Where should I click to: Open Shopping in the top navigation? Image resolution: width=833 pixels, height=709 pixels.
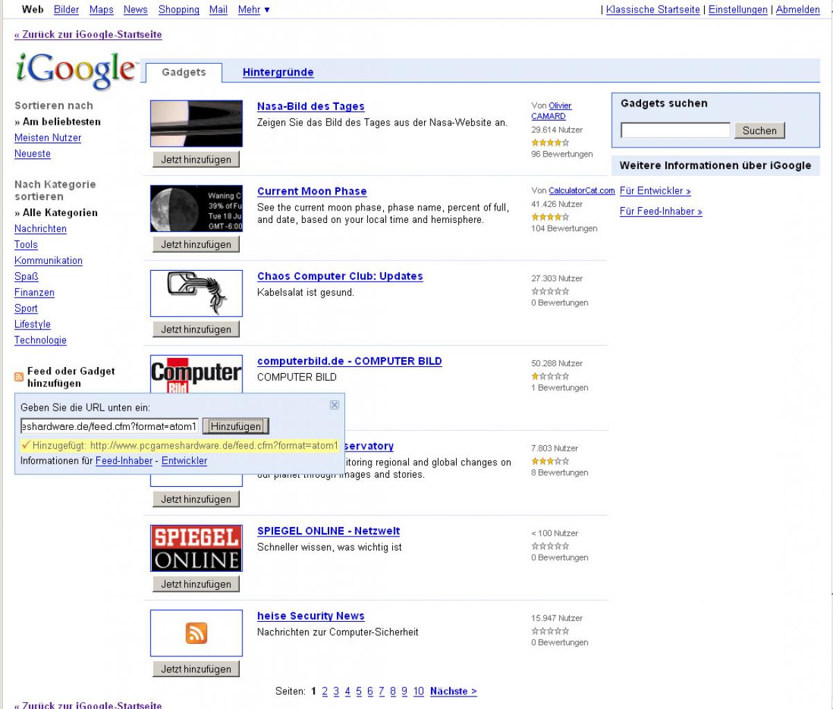coord(179,10)
